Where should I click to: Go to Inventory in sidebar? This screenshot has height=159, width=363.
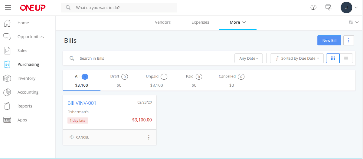point(27,78)
